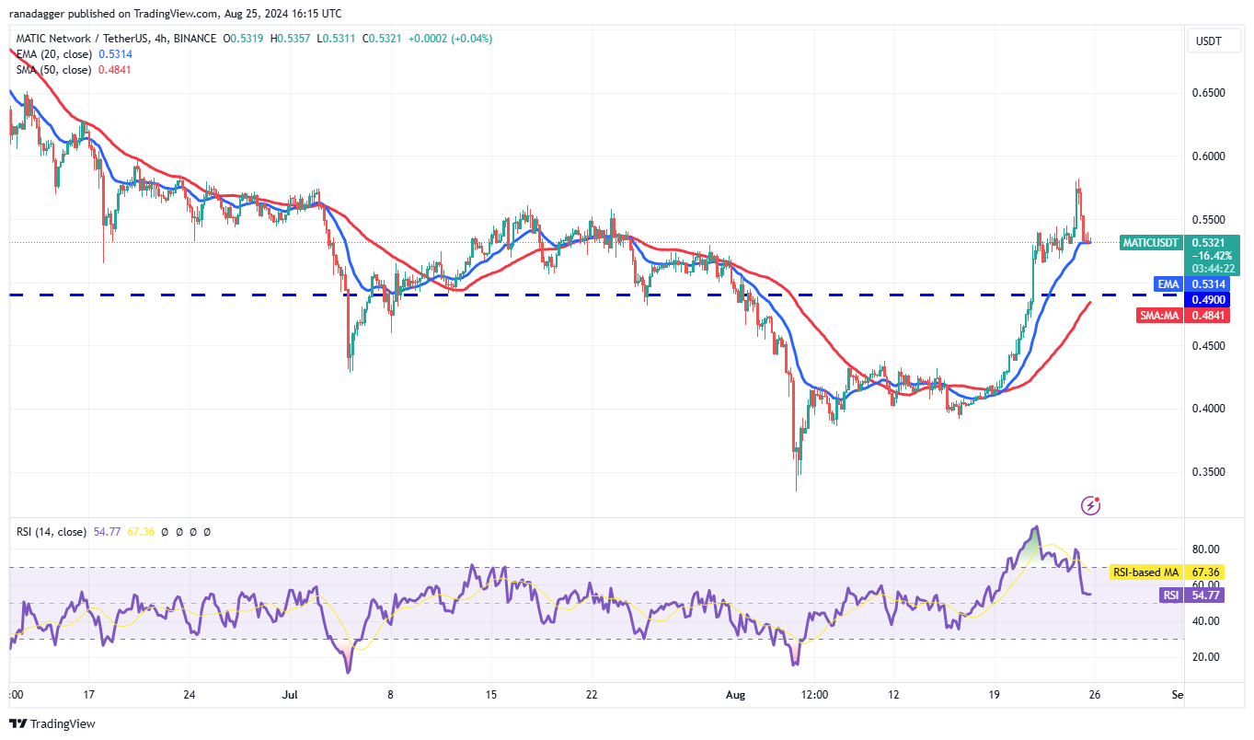Click the 54.77 purple tag on RSI axis
This screenshot has width=1254, height=740.
coord(1205,595)
